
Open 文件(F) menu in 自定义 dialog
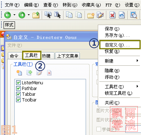[15, 45]
